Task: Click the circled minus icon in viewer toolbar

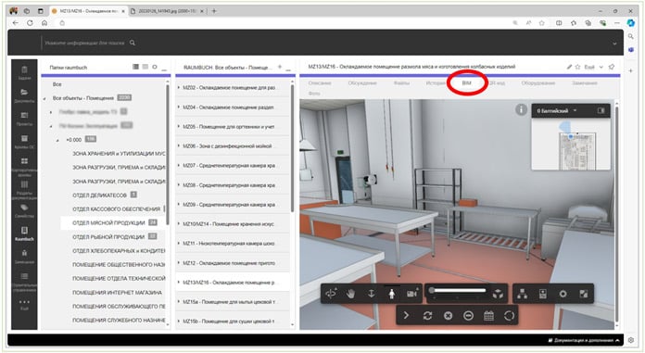Action: (x=468, y=316)
